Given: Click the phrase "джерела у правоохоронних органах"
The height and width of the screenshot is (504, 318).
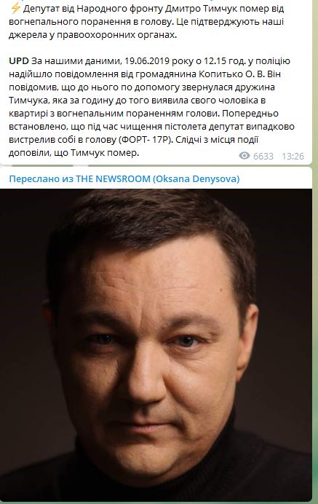Looking at the screenshot, I should 92,35.
